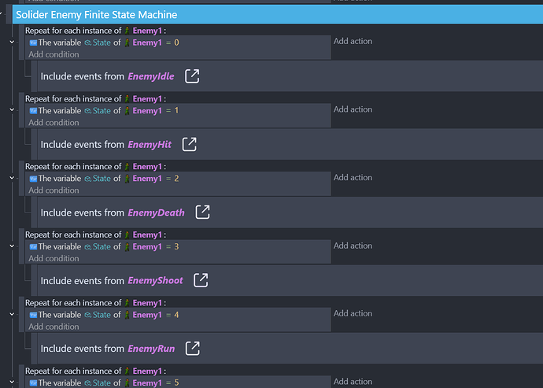This screenshot has width=543, height=388.
Task: Open the EnemyIdle external events icon
Action: 192,76
